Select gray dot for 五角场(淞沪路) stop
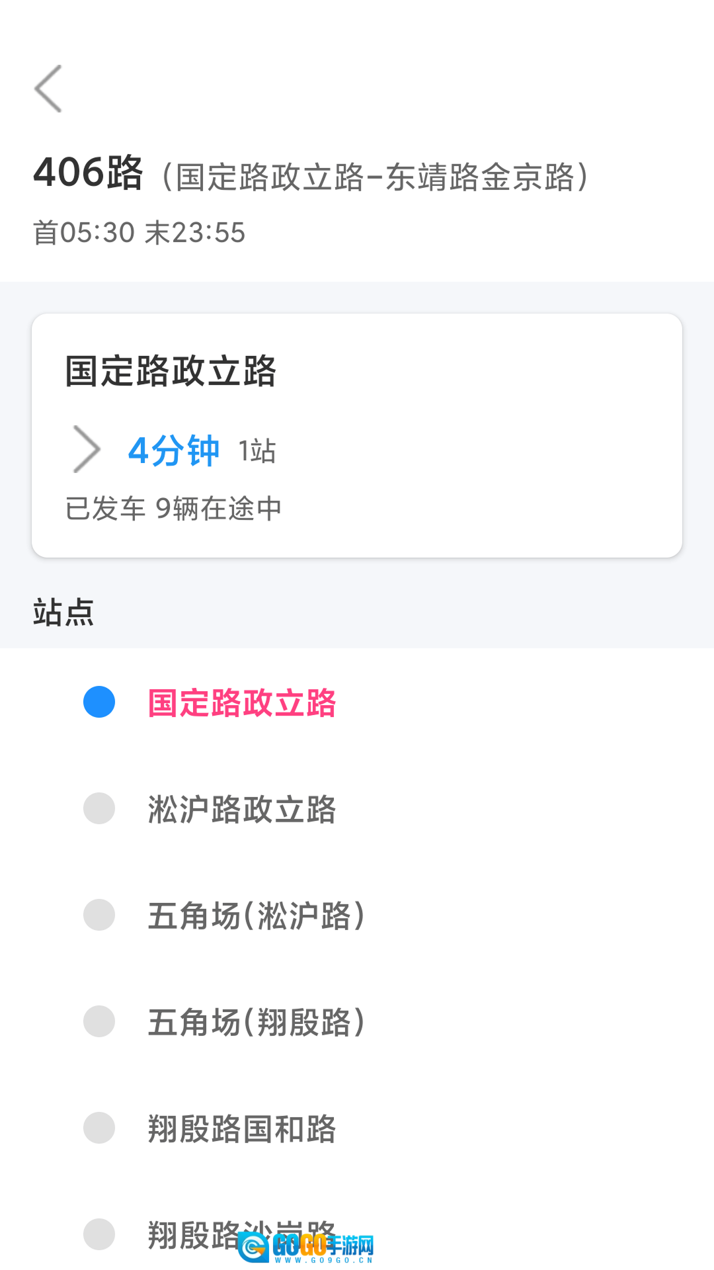 tap(99, 915)
